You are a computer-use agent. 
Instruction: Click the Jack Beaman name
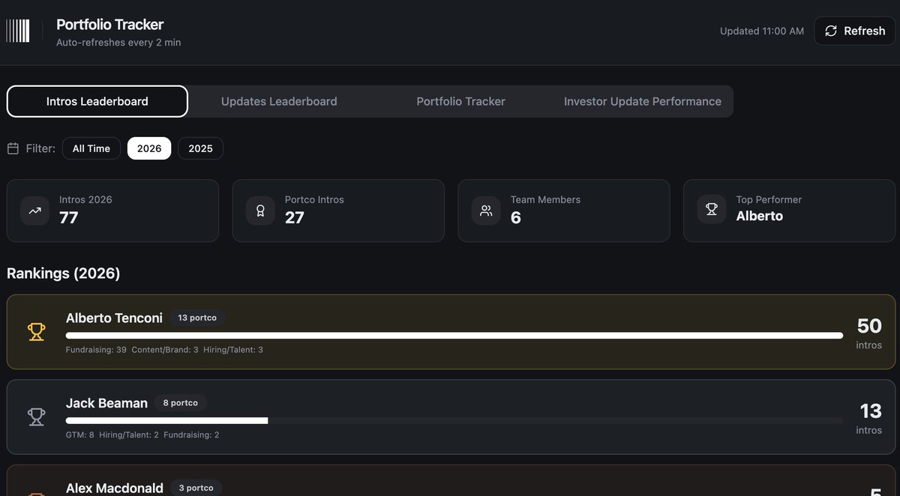[106, 403]
